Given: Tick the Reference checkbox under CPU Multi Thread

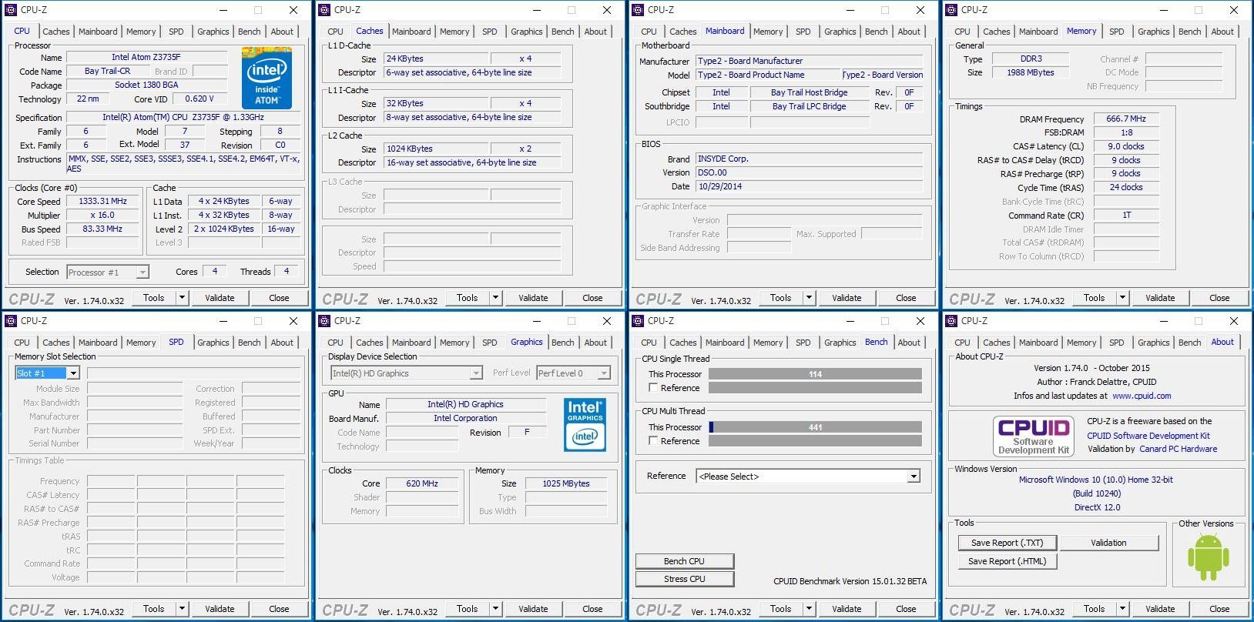Looking at the screenshot, I should pyautogui.click(x=653, y=441).
